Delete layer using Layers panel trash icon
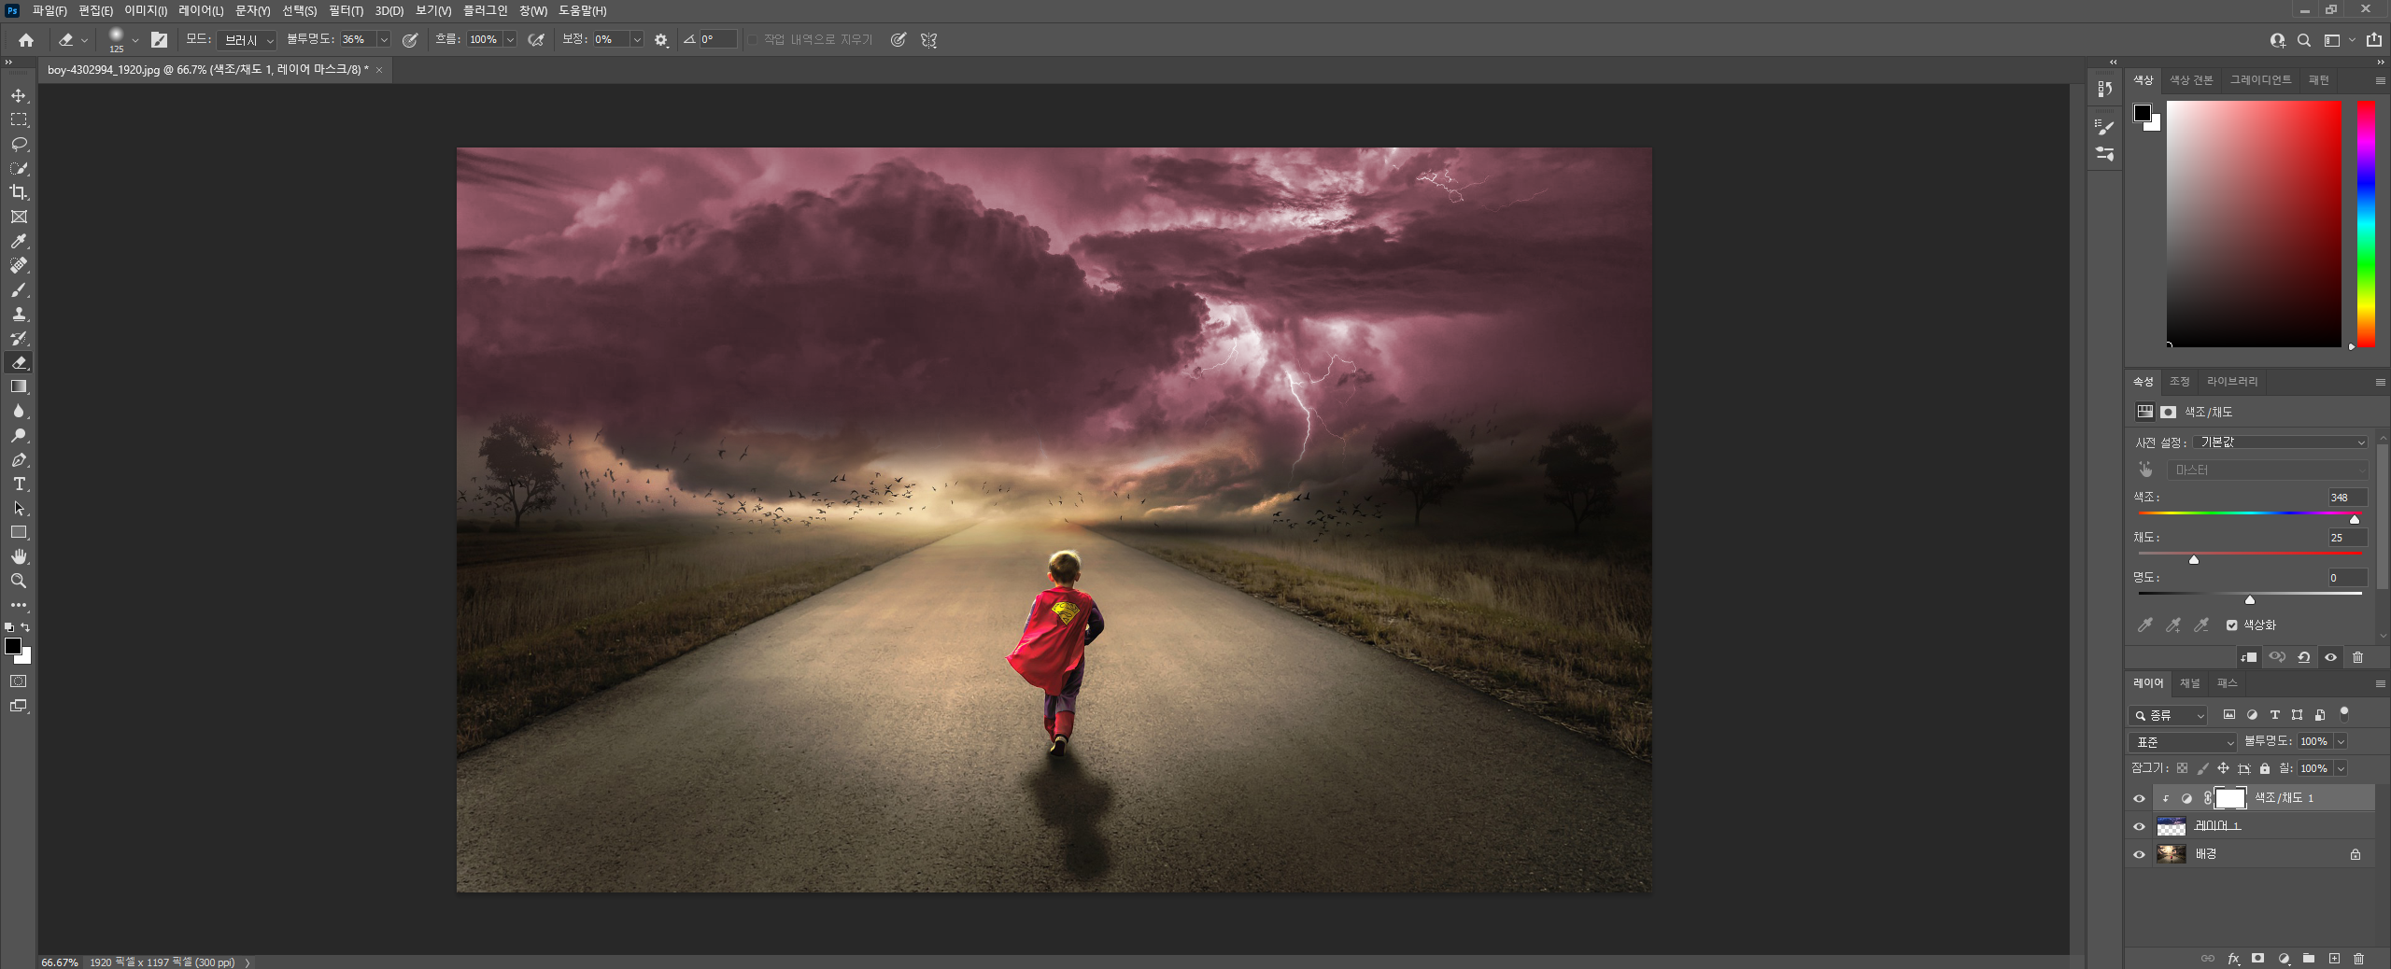Viewport: 2391px width, 969px height. pyautogui.click(x=2359, y=958)
